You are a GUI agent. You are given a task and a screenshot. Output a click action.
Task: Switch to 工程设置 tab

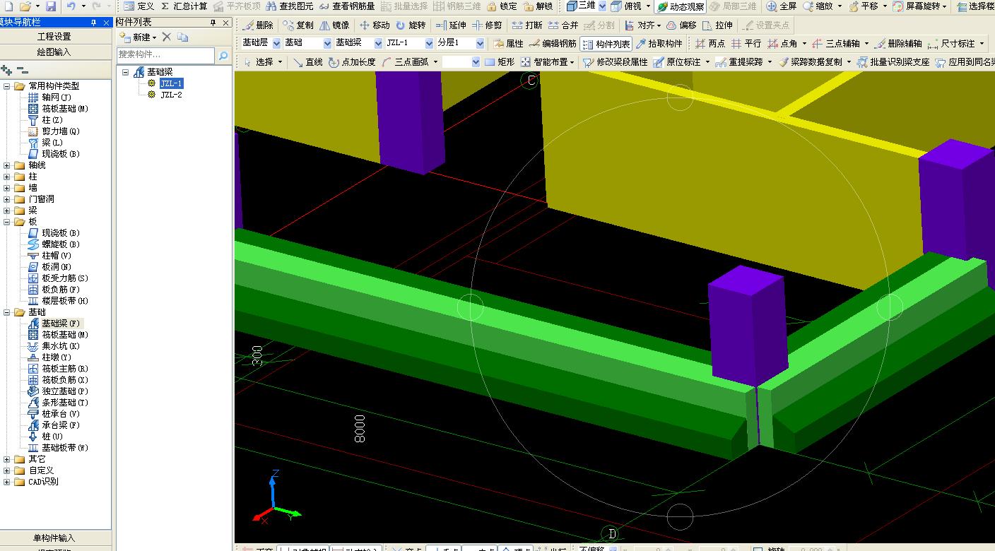pos(55,36)
